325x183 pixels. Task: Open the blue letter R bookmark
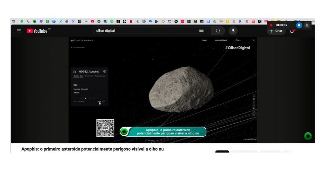pos(240,21)
